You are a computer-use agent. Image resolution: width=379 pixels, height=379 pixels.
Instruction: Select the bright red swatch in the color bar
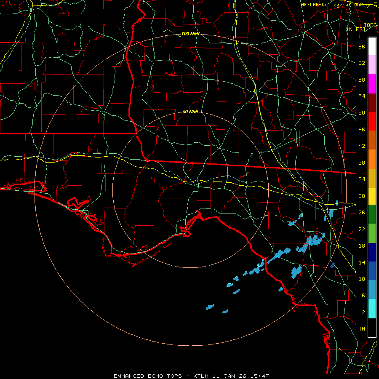click(372, 121)
